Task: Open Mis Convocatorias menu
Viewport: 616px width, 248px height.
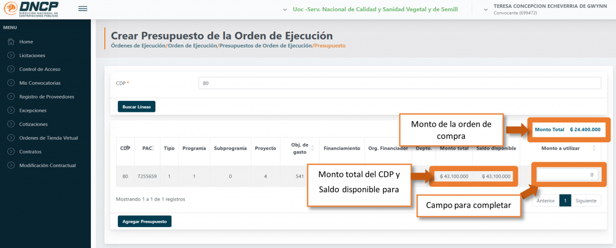Action: click(x=40, y=83)
